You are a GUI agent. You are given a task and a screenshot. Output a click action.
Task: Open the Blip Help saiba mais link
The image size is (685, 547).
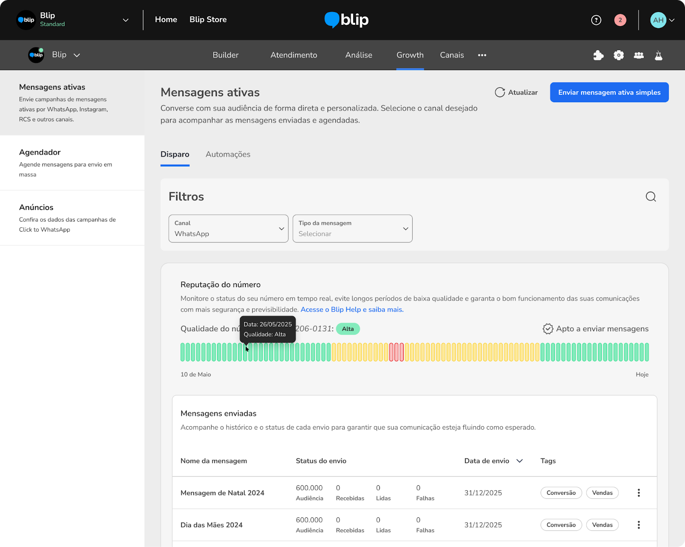352,309
